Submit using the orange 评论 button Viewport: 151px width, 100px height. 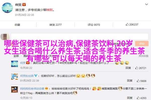click(142, 44)
